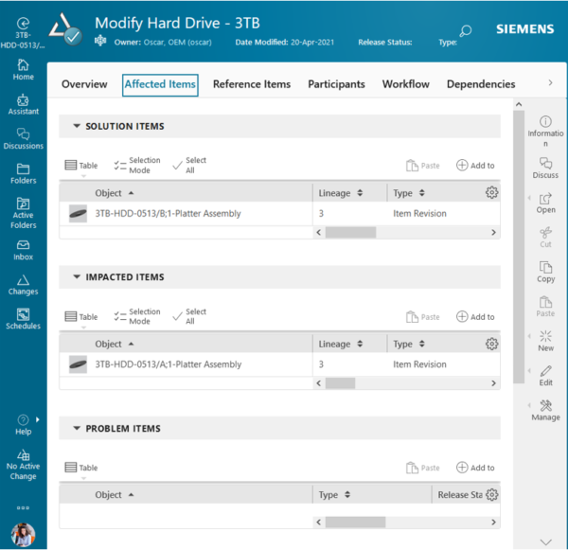Image resolution: width=568 pixels, height=550 pixels.
Task: Collapse the Problem Items section
Action: 74,429
